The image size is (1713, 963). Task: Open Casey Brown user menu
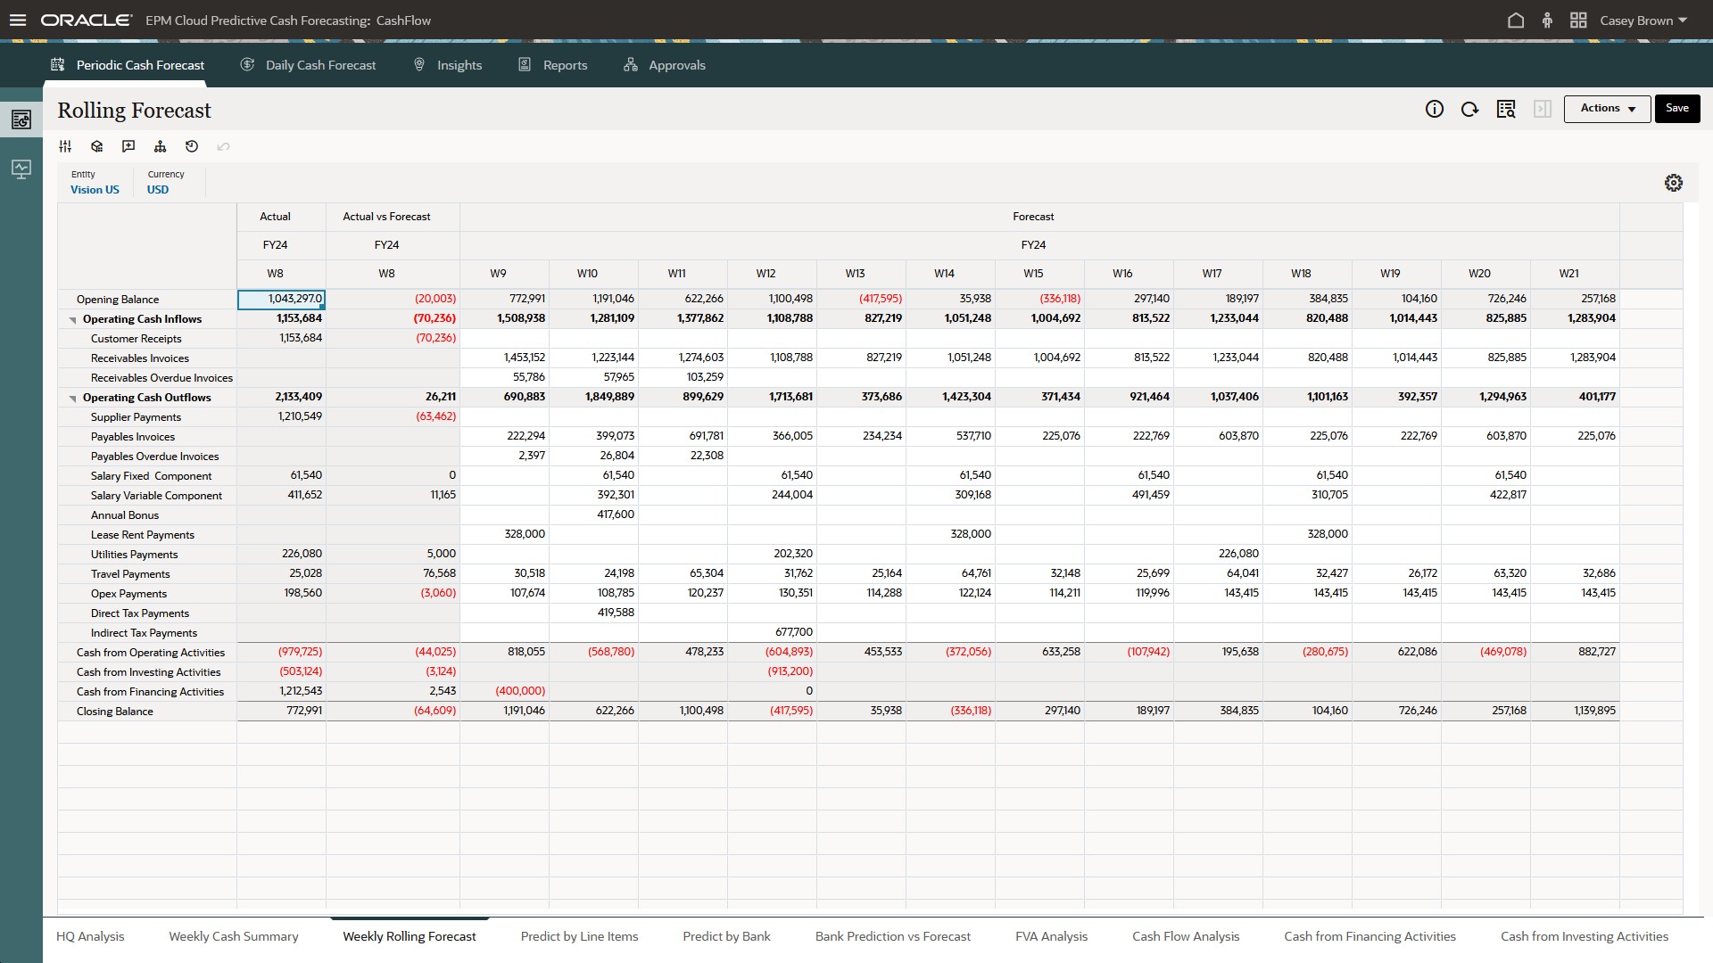pos(1643,20)
